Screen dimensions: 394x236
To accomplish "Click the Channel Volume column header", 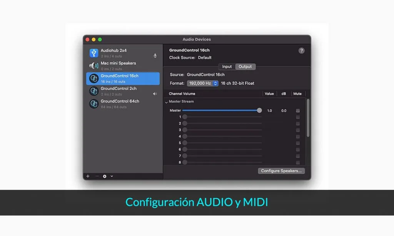I will click(x=182, y=94).
